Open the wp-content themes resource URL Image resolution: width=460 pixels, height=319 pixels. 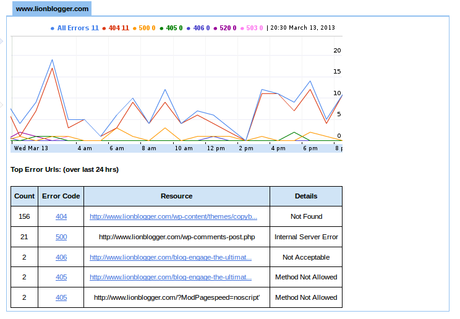pos(173,217)
